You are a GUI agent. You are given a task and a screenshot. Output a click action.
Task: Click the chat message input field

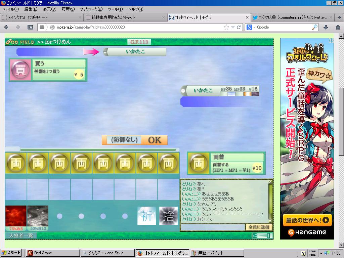coord(213,227)
